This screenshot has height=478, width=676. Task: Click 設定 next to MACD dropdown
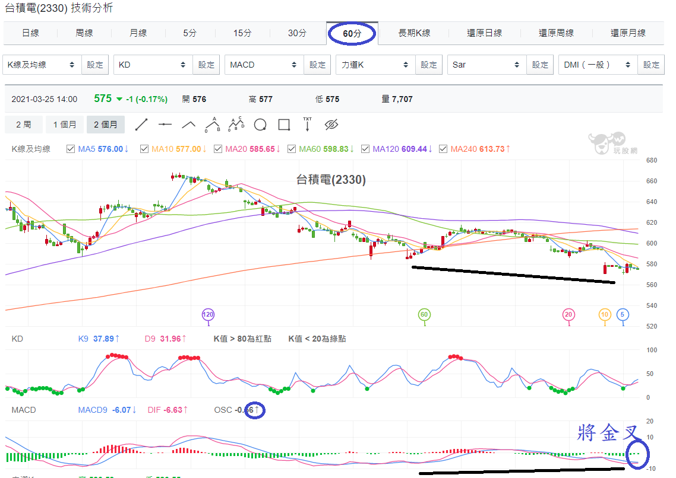(x=318, y=65)
